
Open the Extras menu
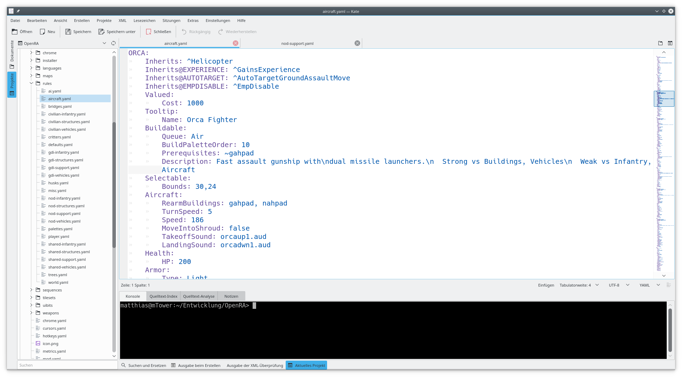tap(193, 21)
